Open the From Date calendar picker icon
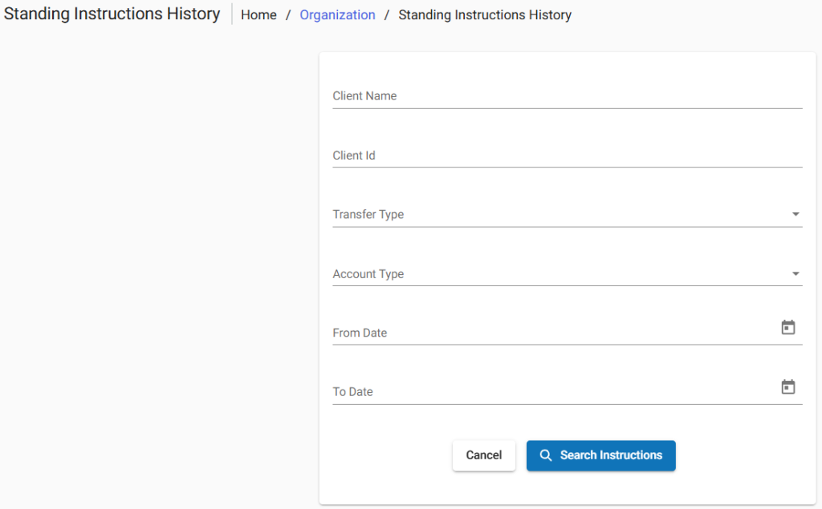This screenshot has width=822, height=509. [788, 328]
